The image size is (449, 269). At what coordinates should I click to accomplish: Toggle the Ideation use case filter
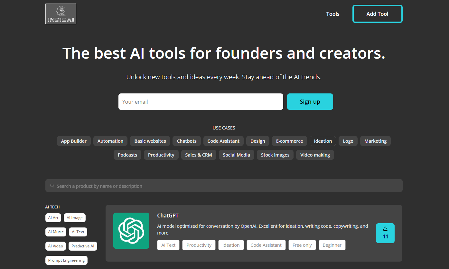323,141
